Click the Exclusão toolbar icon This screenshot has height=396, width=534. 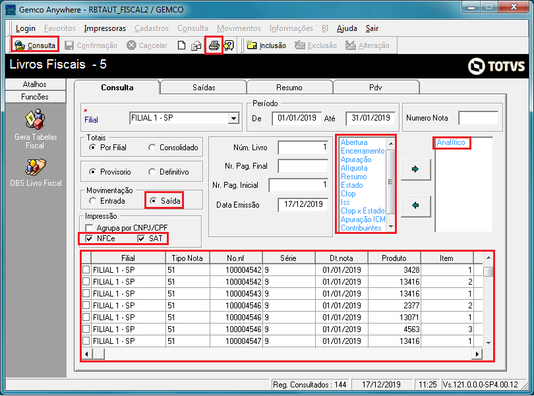300,45
